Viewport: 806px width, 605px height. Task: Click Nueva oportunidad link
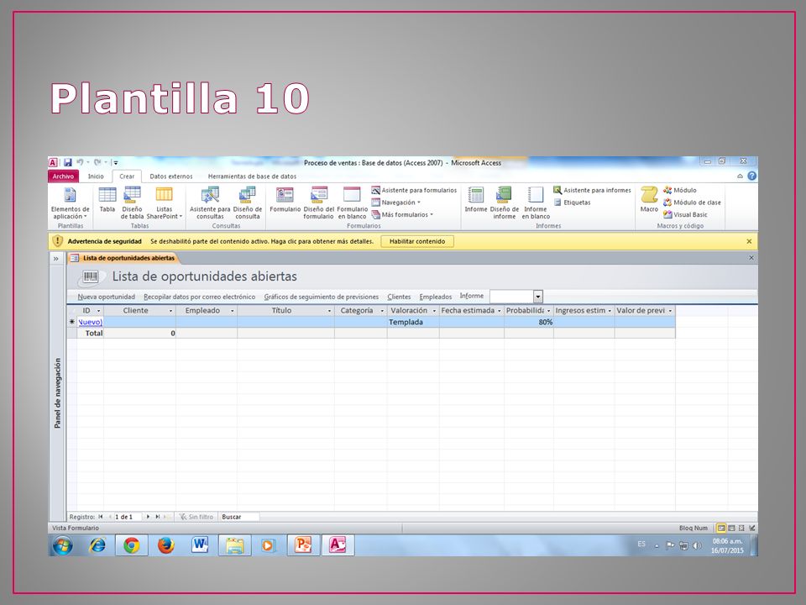(107, 297)
